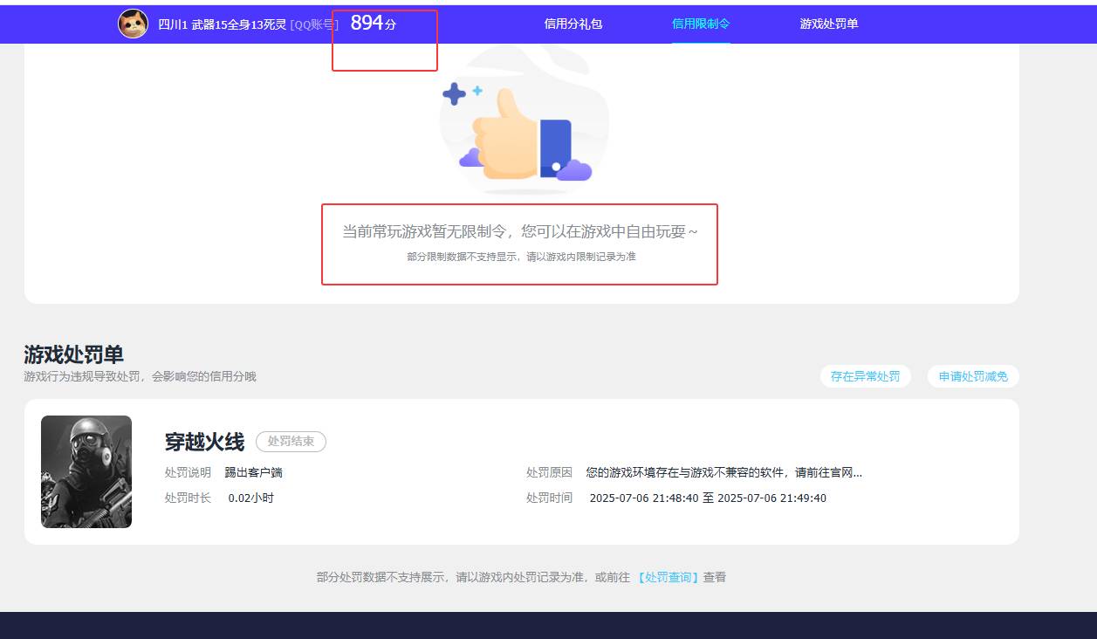The height and width of the screenshot is (639, 1097).
Task: Click the 存在异常处罚 button
Action: (x=865, y=375)
